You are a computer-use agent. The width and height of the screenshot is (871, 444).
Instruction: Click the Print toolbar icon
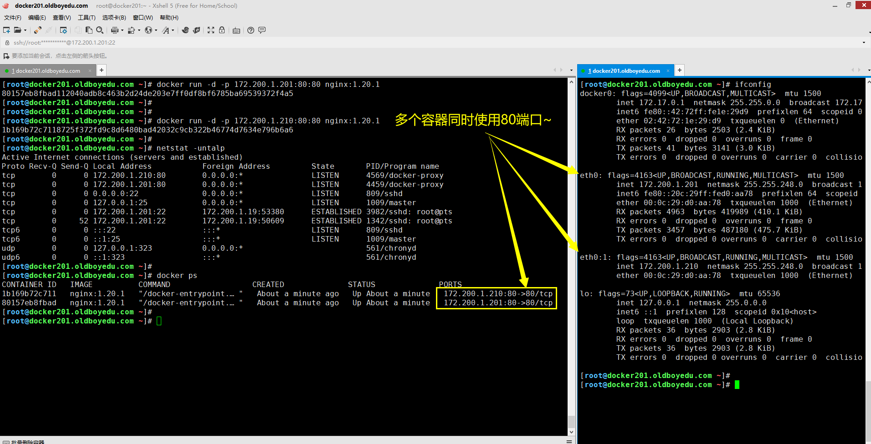pyautogui.click(x=114, y=30)
